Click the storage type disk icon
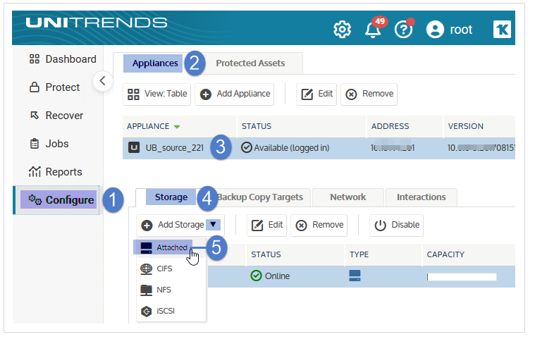 pyautogui.click(x=355, y=276)
